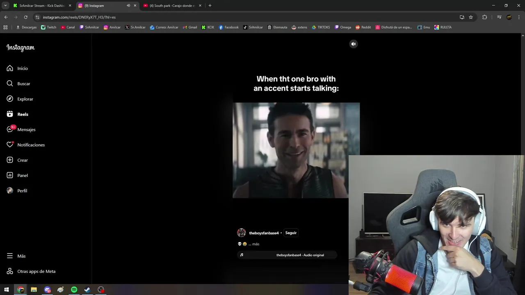525x295 pixels.
Task: Open the Extensions puzzle icon
Action: [485, 17]
